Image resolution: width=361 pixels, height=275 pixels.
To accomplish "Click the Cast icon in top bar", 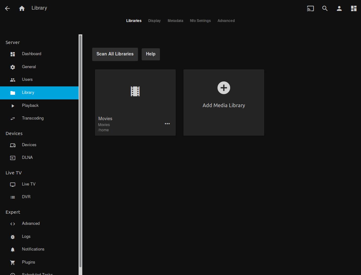I will tap(310, 8).
